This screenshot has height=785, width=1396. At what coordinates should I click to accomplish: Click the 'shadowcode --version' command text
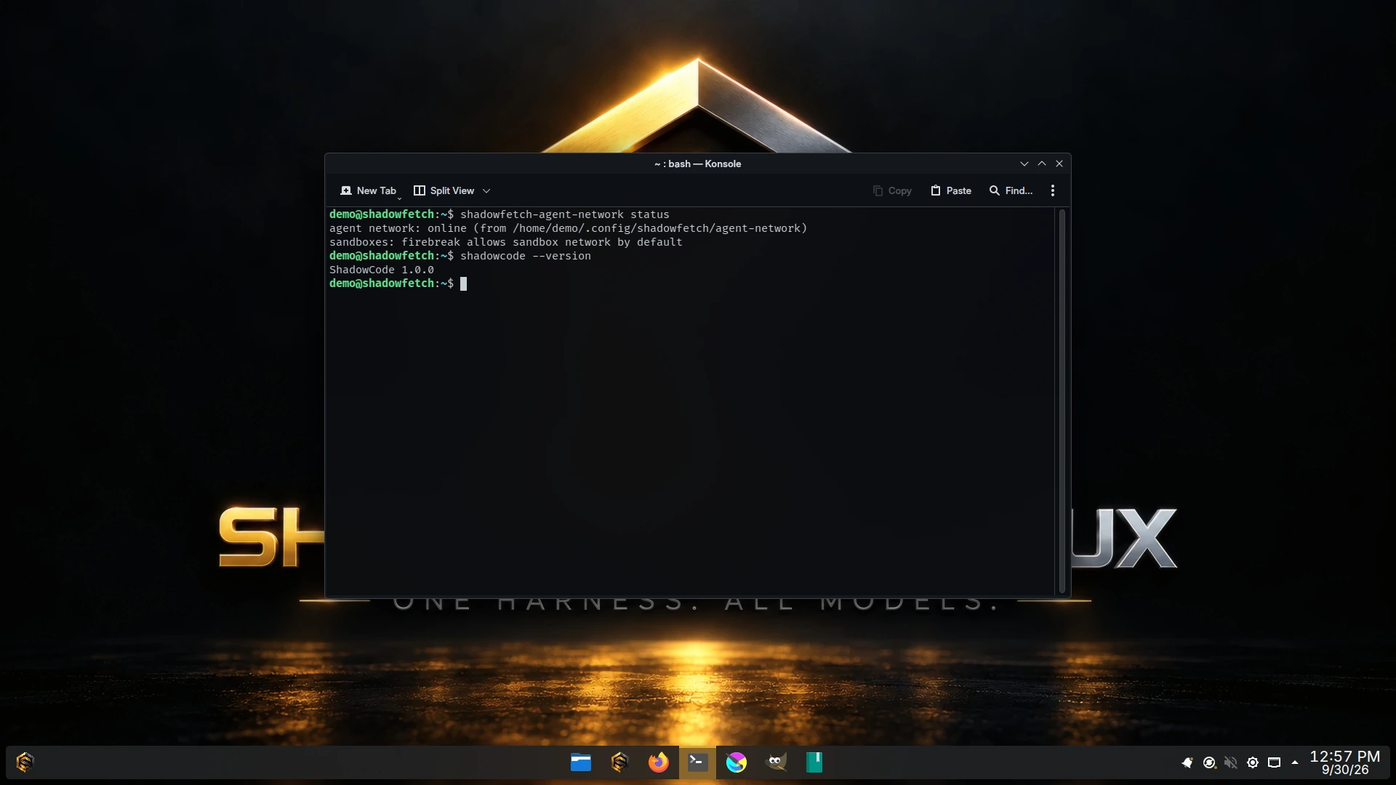tap(526, 256)
